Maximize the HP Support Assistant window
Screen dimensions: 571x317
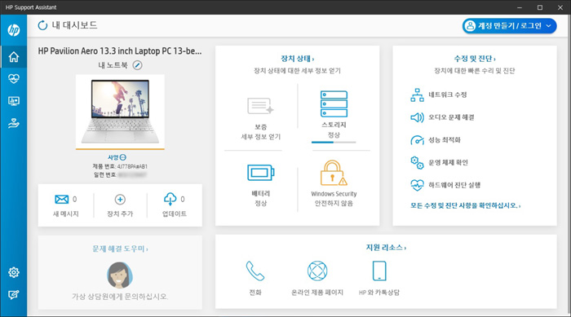540,7
